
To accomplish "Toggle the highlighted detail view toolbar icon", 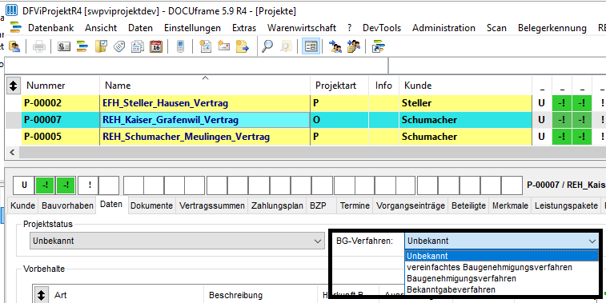I will (x=311, y=46).
